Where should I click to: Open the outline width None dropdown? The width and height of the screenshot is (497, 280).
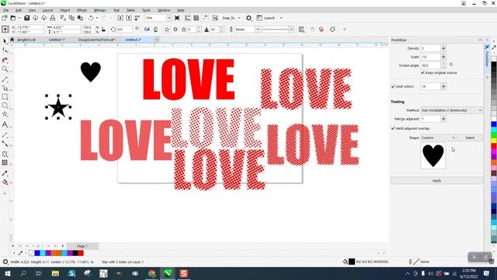(x=257, y=30)
